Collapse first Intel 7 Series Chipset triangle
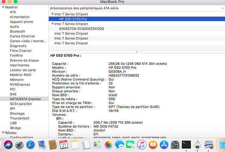Viewport: 225px width, 152px height. (52, 14)
